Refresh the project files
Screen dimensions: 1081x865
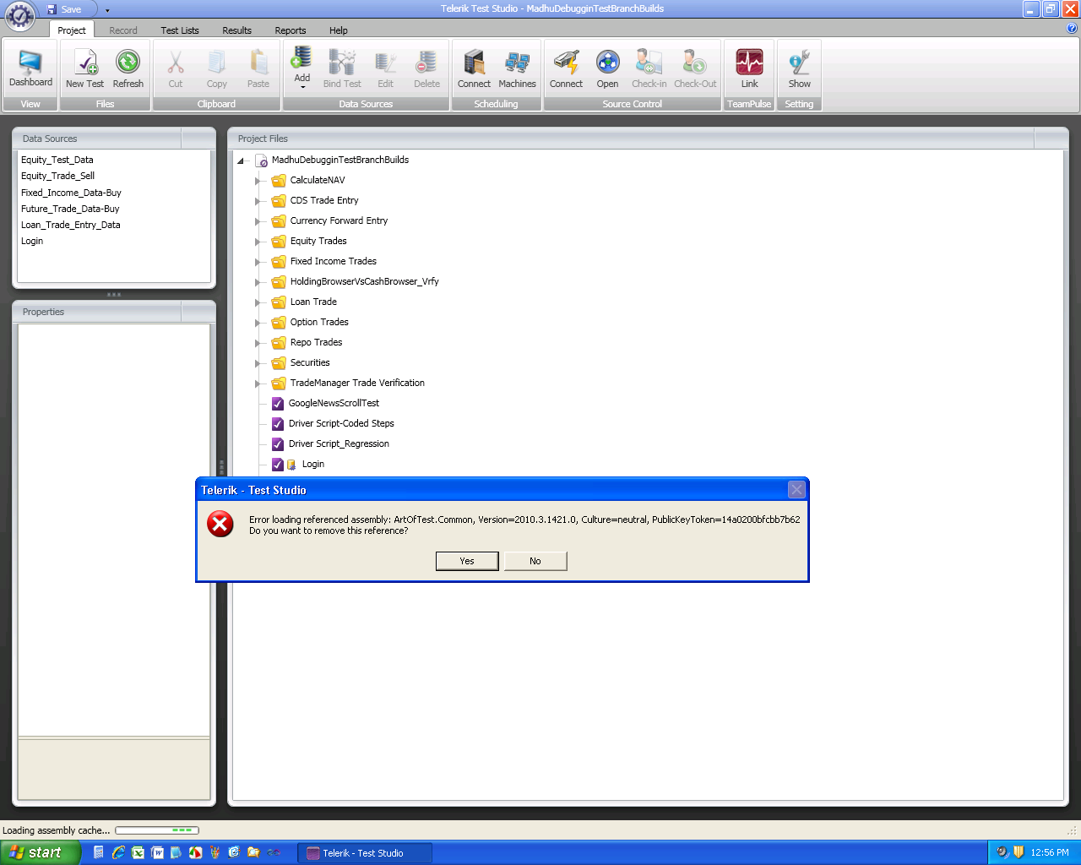coord(128,69)
